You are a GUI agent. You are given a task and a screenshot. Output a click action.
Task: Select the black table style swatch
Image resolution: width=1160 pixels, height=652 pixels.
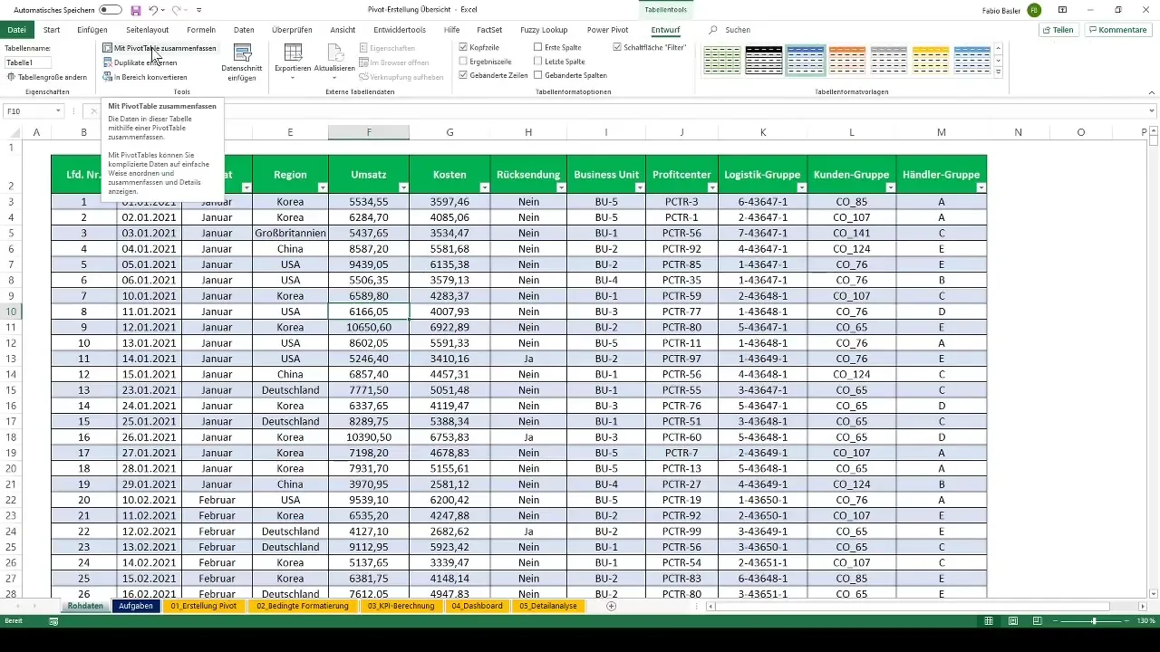(x=764, y=61)
